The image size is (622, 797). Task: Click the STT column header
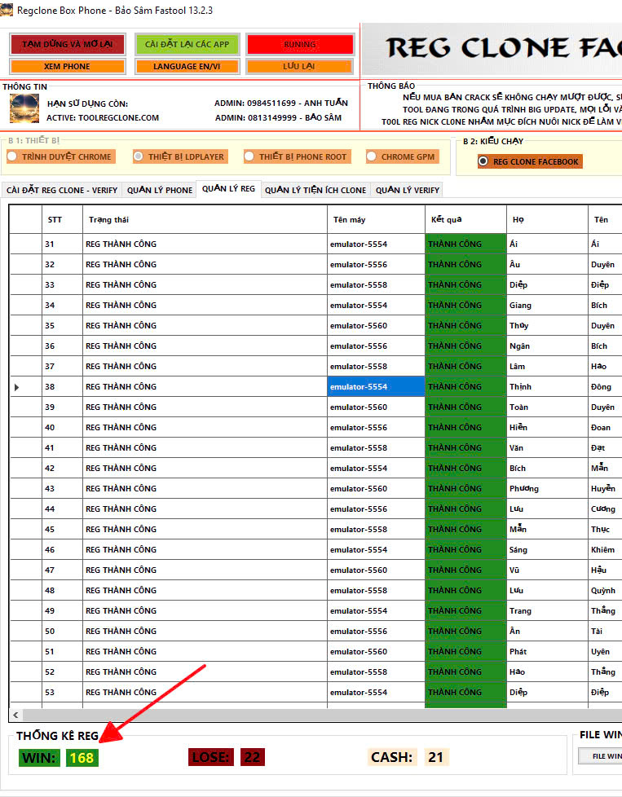click(x=62, y=219)
